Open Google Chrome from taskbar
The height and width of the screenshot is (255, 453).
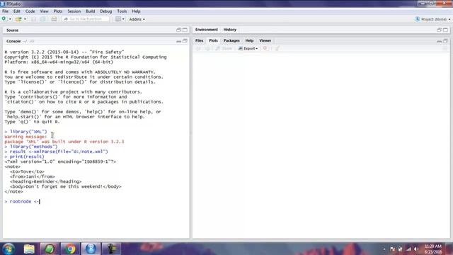[70, 249]
